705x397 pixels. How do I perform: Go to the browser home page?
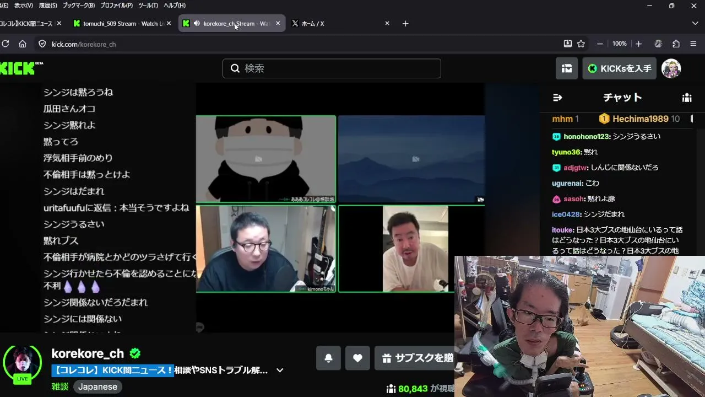tap(23, 44)
